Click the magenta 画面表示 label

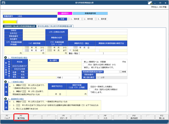(65, 13)
